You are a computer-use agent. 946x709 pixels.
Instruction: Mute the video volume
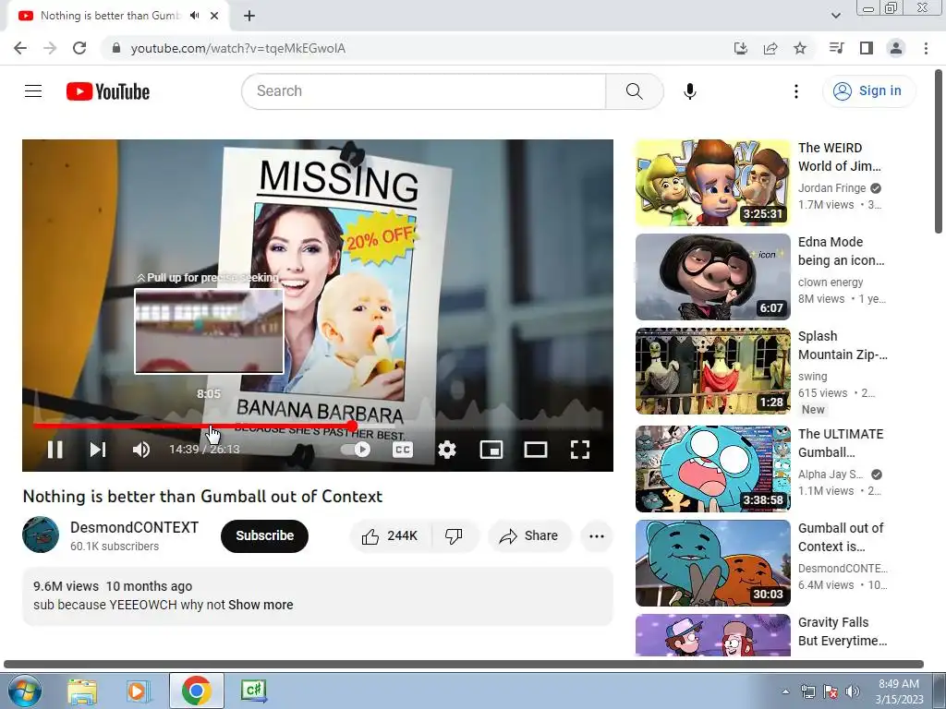click(x=141, y=450)
